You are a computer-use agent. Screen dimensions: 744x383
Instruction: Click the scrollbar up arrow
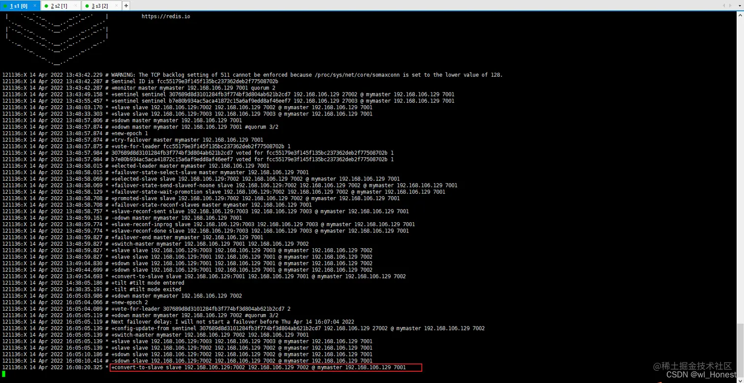740,15
